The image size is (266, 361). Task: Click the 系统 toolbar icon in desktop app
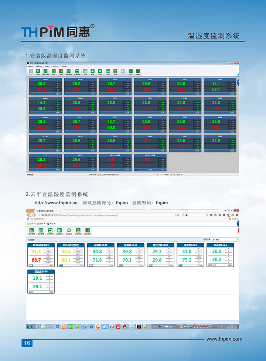(x=38, y=72)
